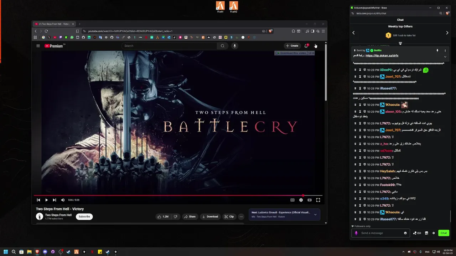
Task: Open YouTube player settings gear
Action: pos(301,200)
